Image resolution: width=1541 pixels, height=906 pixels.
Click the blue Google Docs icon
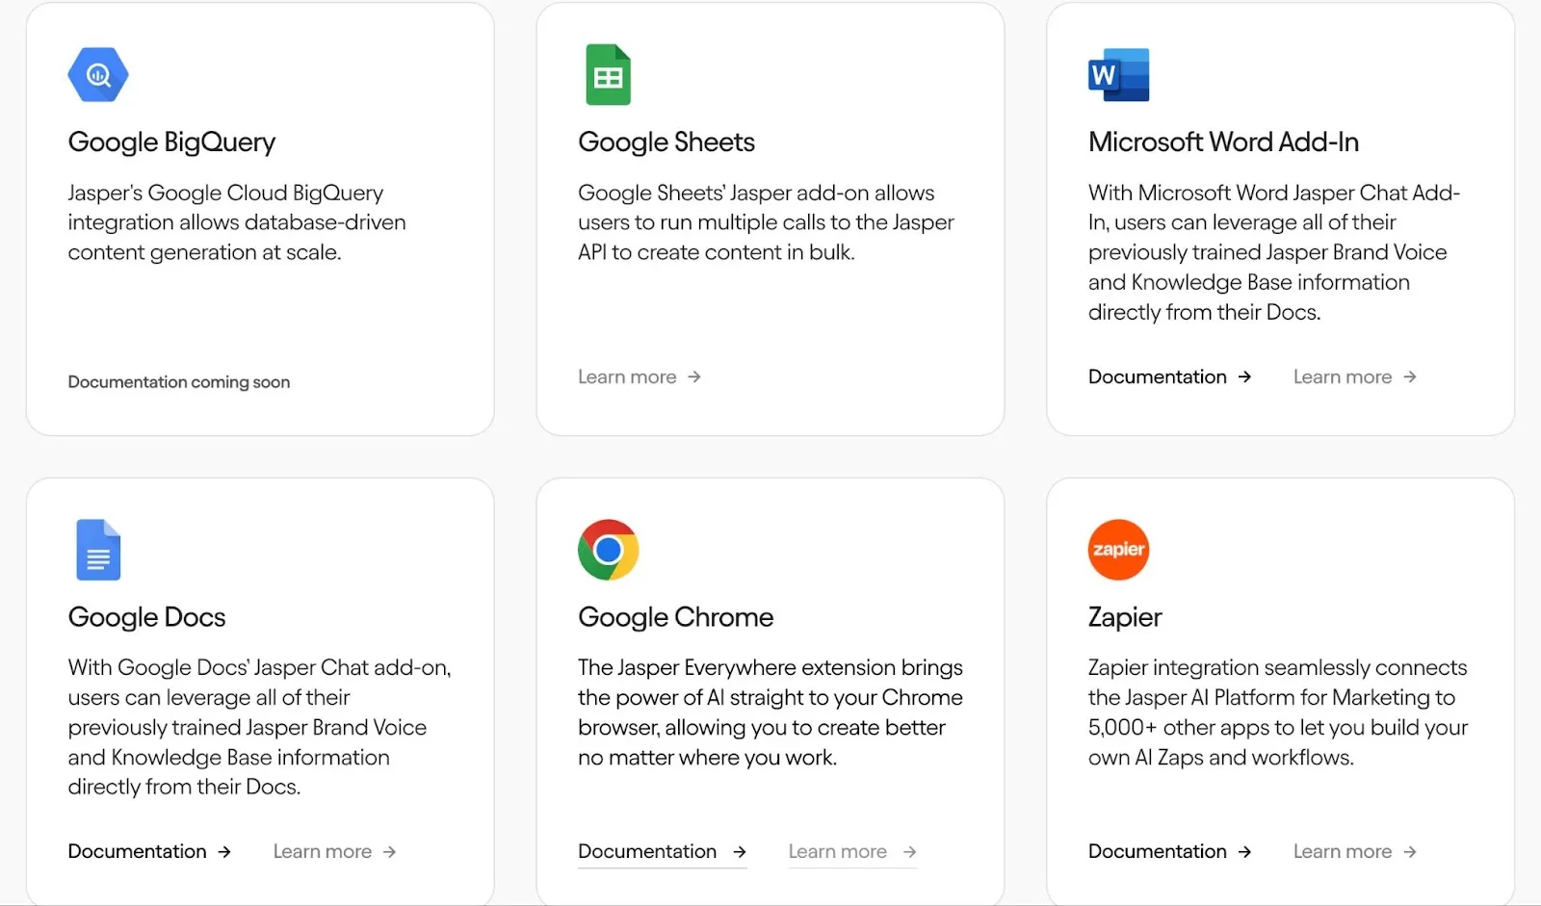pos(98,550)
